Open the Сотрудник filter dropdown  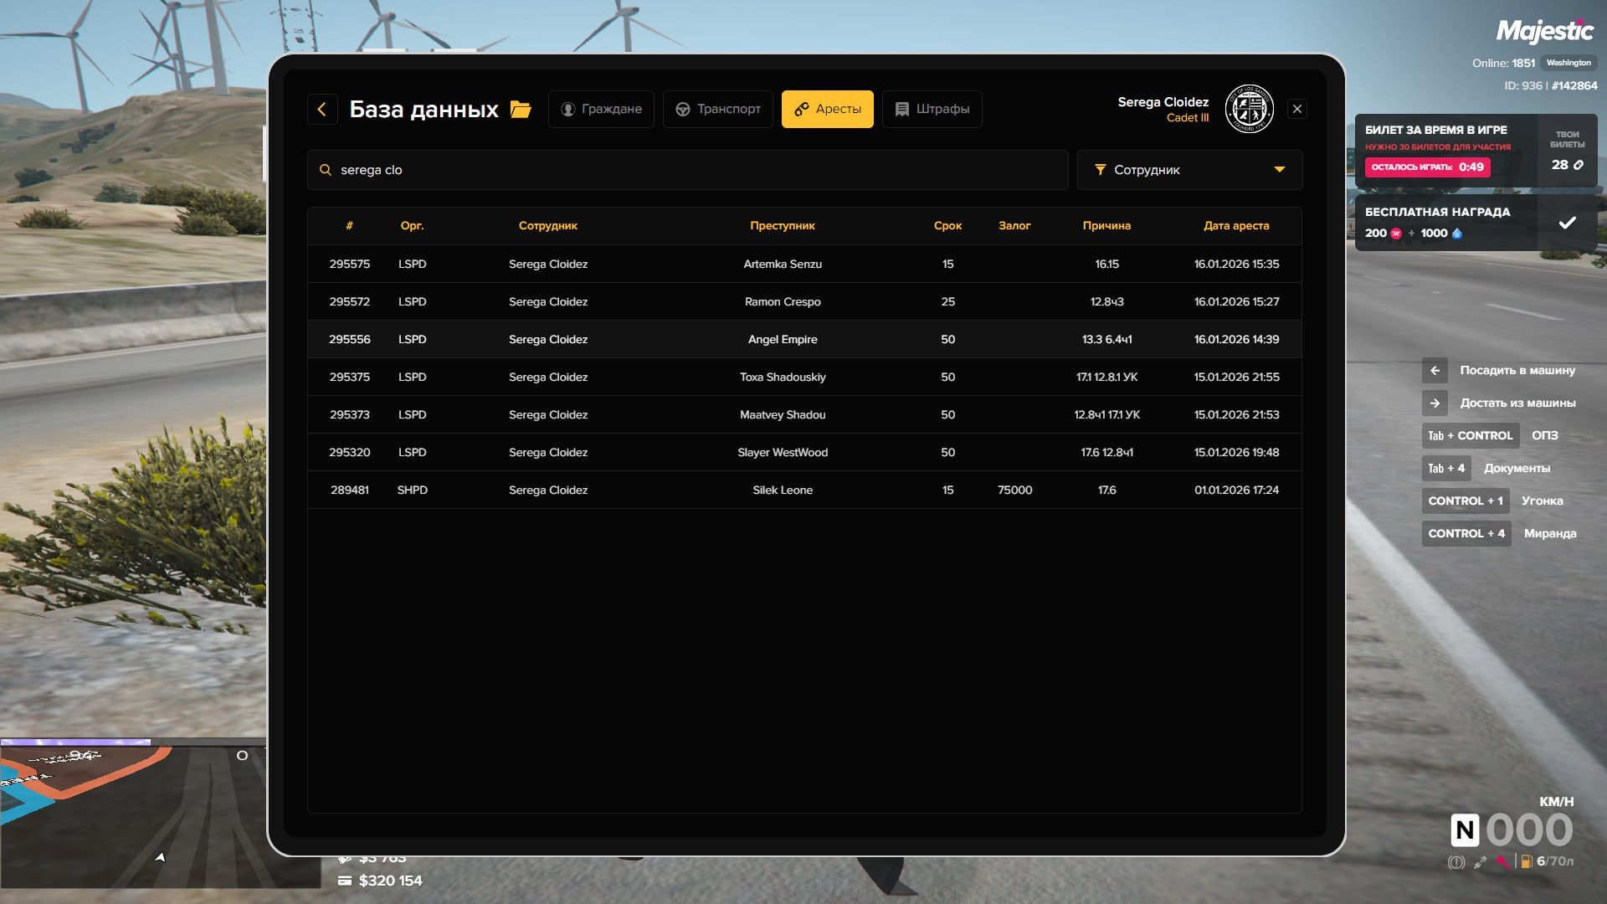pyautogui.click(x=1189, y=170)
